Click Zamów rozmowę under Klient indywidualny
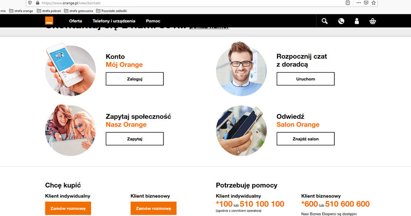The image size is (411, 216). tap(68, 208)
